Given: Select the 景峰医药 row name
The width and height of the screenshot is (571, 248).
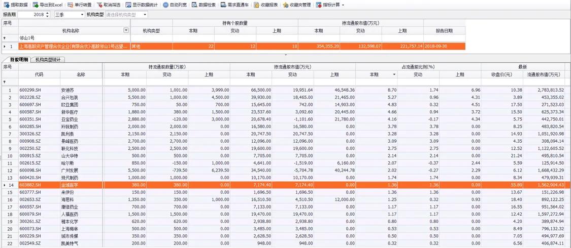Looking at the screenshot, I should tap(70, 141).
